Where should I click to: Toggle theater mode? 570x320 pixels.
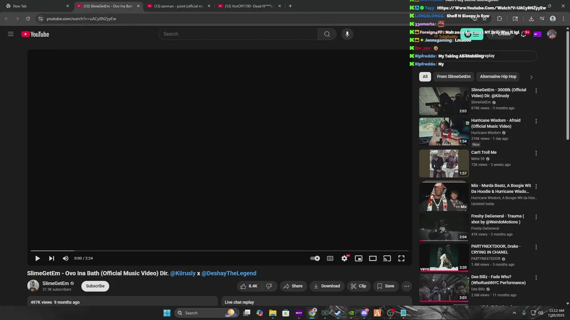pos(373,258)
